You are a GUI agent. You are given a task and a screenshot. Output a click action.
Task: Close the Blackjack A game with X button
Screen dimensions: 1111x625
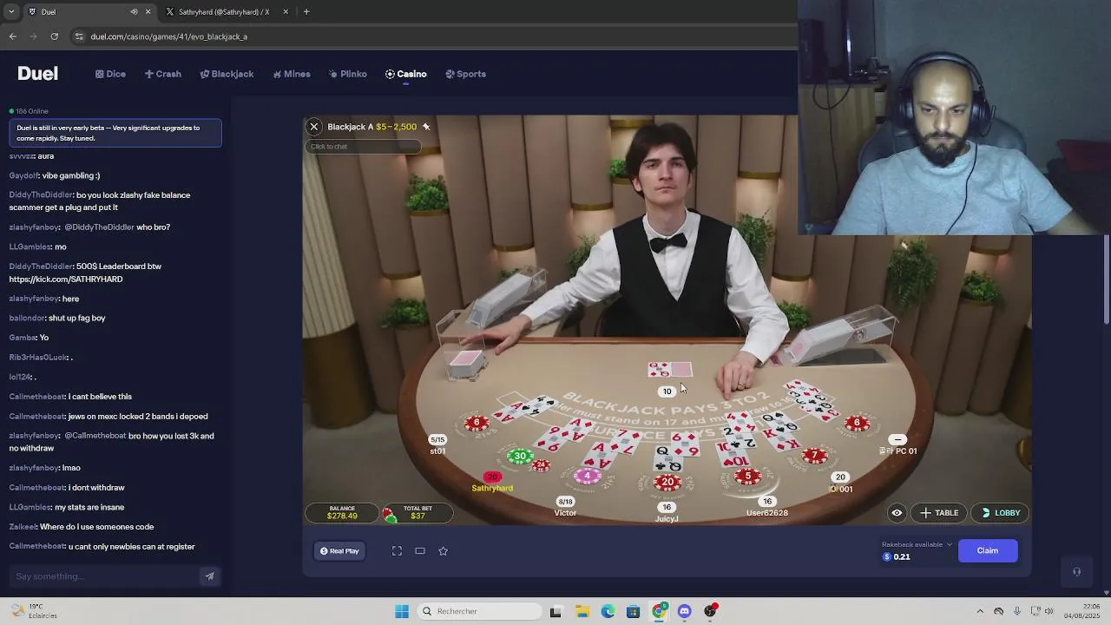coord(314,127)
